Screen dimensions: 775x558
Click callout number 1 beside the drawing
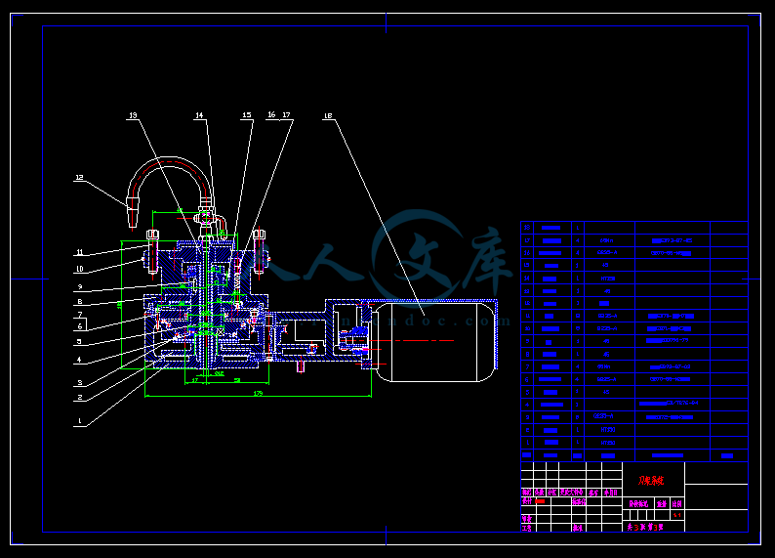click(x=80, y=421)
